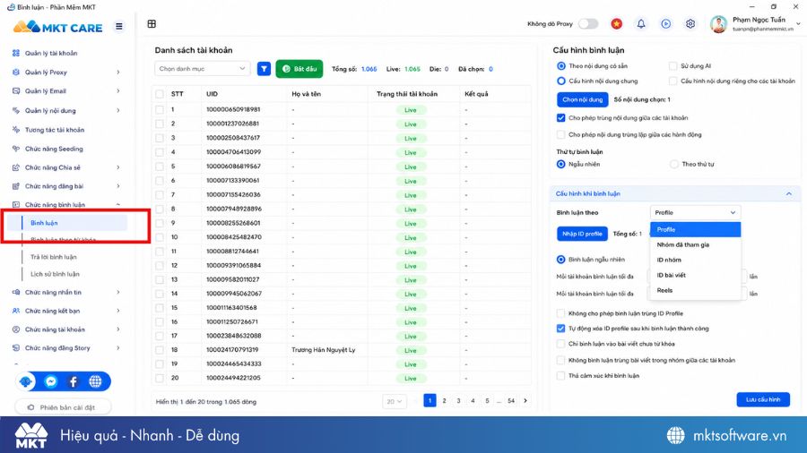Open the Vietnam flag language icon
The image size is (807, 453).
click(616, 23)
